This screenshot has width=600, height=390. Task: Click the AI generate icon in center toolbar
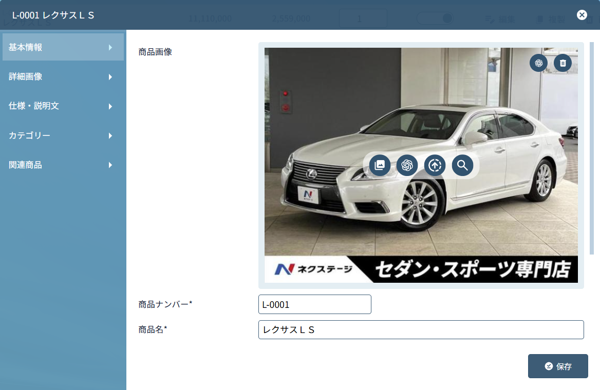tap(407, 165)
